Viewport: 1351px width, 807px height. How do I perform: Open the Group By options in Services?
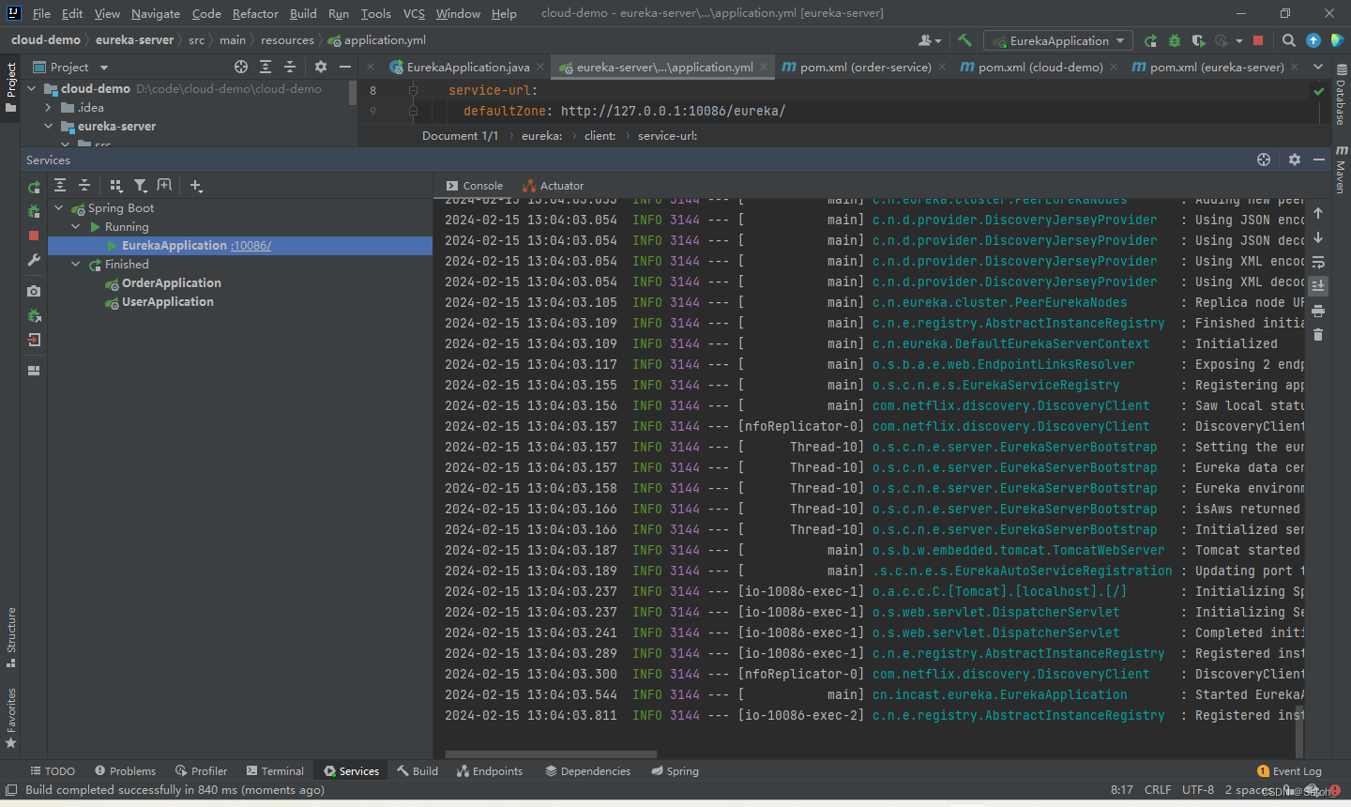(x=116, y=186)
